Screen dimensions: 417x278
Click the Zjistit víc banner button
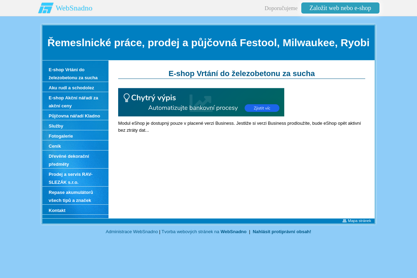tap(262, 108)
